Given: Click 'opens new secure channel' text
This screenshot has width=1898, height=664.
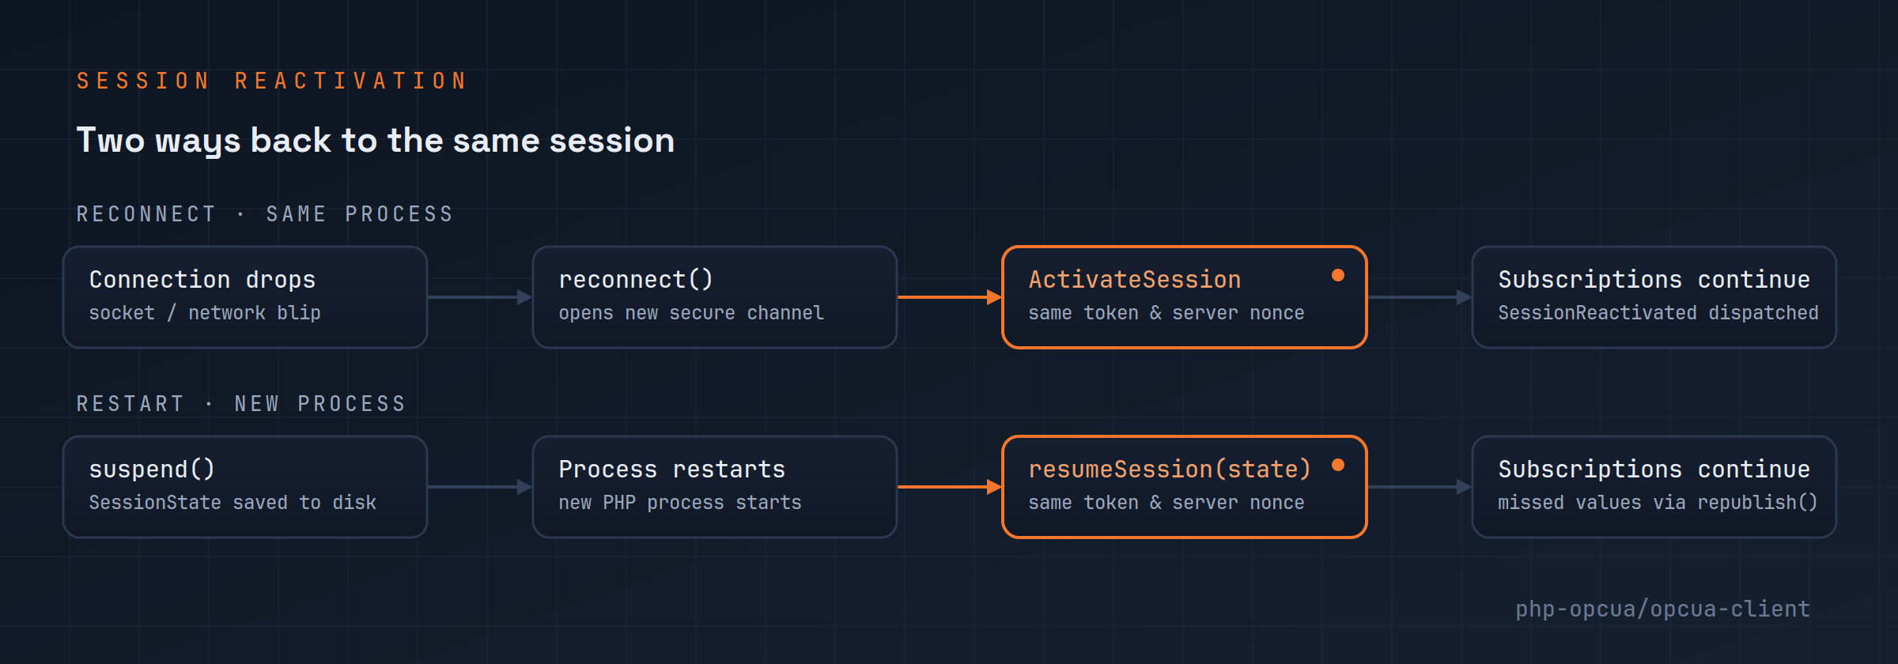Looking at the screenshot, I should point(691,313).
